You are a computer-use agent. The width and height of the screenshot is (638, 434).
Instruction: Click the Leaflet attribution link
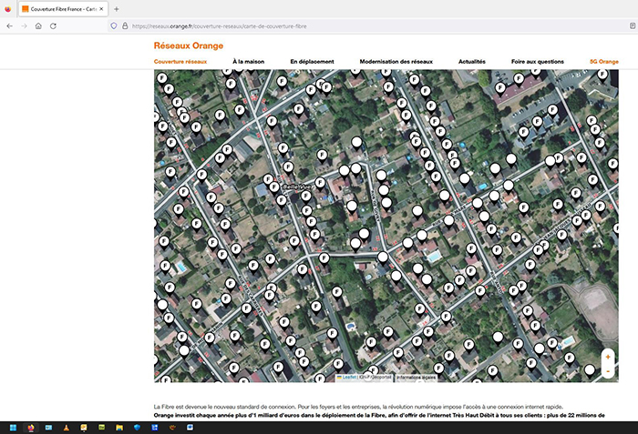pyautogui.click(x=349, y=378)
